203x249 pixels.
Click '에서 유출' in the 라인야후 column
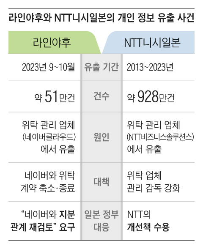pos(58,149)
